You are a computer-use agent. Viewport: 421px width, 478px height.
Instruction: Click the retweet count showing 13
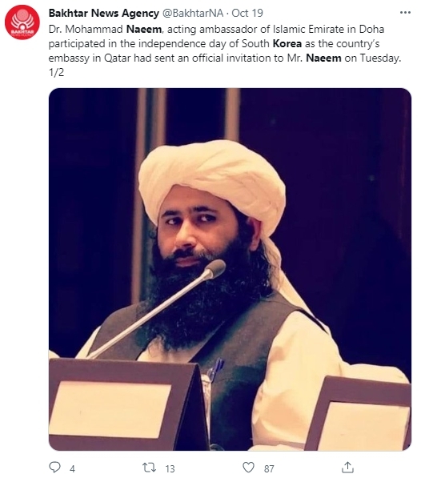pyautogui.click(x=170, y=468)
